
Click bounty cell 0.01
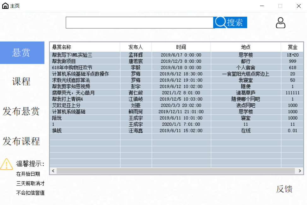click(x=293, y=131)
